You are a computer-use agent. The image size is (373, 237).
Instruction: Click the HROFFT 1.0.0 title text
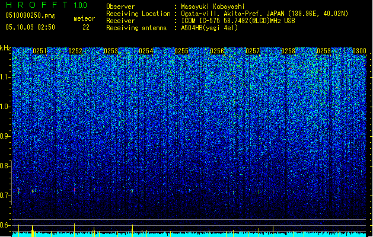point(46,5)
